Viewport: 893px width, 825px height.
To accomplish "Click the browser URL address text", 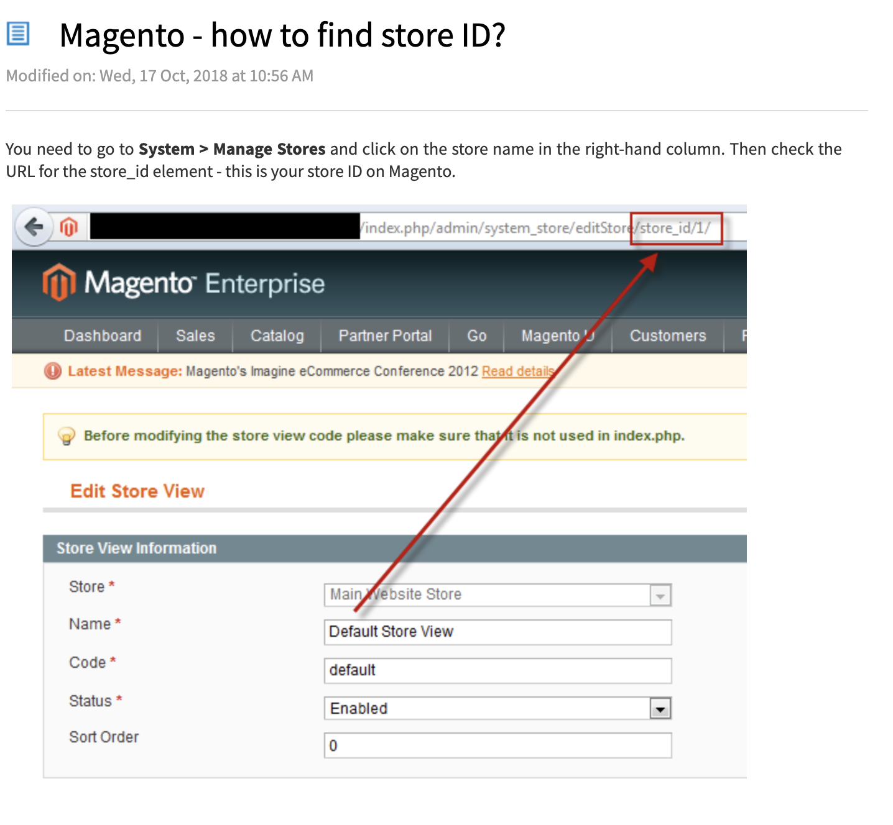I will pyautogui.click(x=535, y=228).
